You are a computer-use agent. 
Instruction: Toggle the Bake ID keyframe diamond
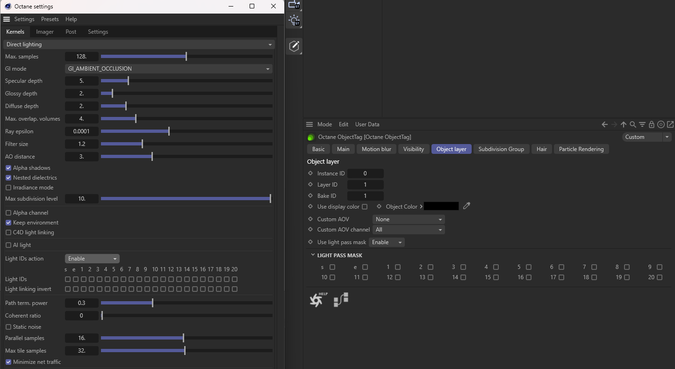coord(310,195)
